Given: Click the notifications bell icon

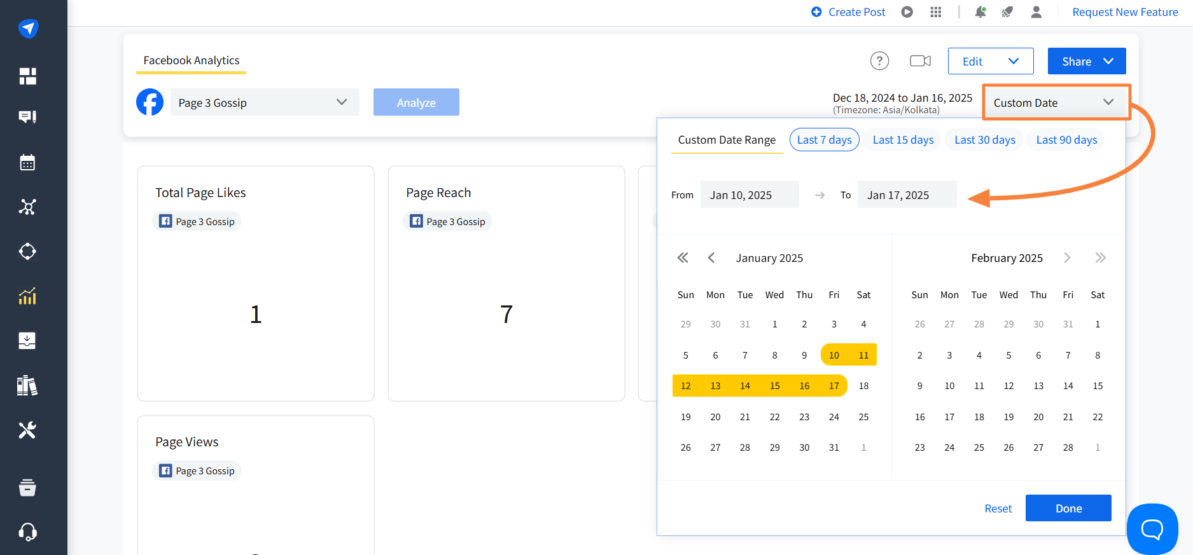Looking at the screenshot, I should (980, 12).
